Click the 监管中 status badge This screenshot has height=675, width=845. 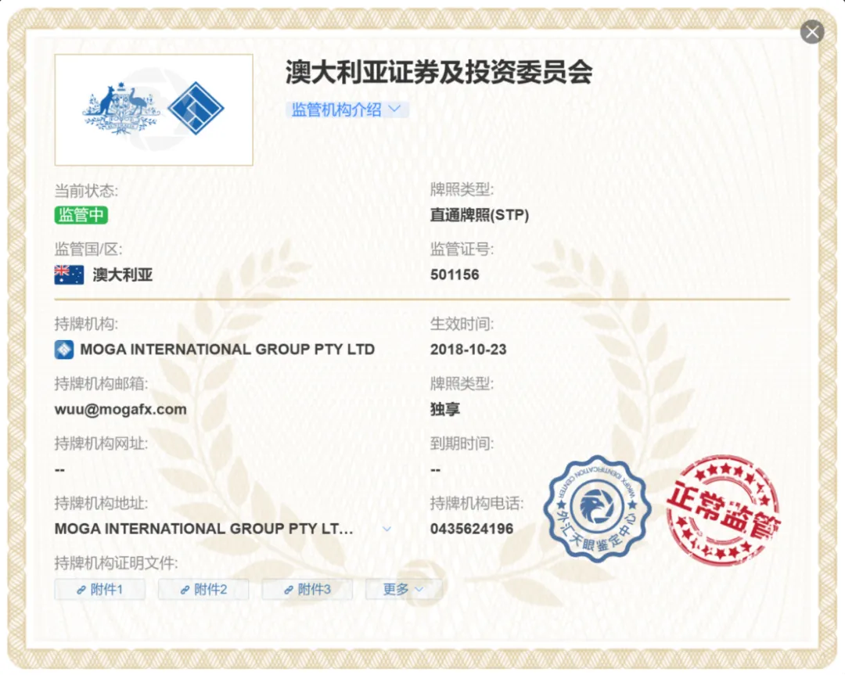(x=81, y=215)
